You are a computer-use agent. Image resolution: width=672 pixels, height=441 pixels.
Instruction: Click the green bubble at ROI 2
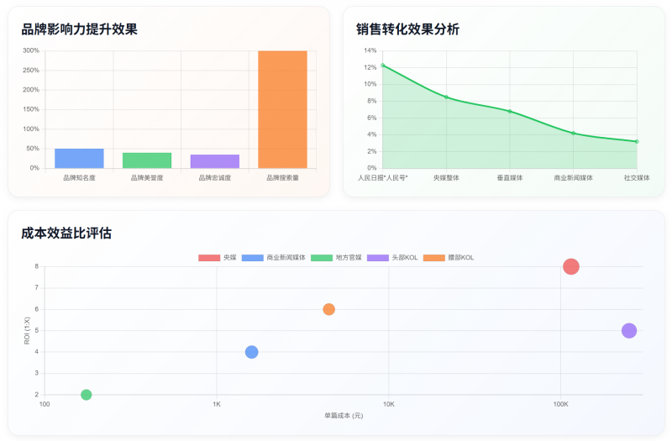[x=86, y=395]
